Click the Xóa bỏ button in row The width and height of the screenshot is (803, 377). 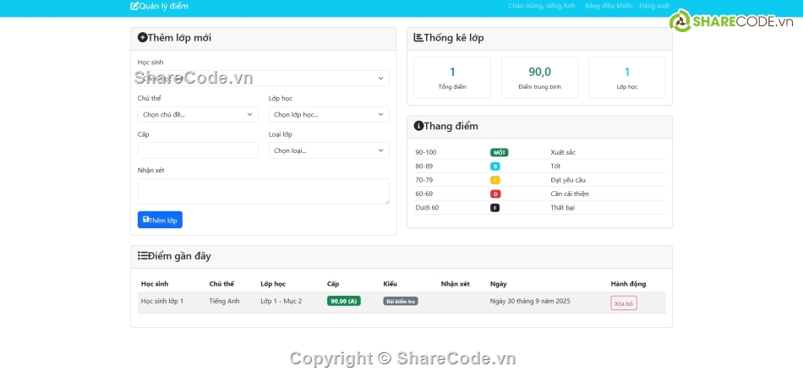click(x=624, y=303)
